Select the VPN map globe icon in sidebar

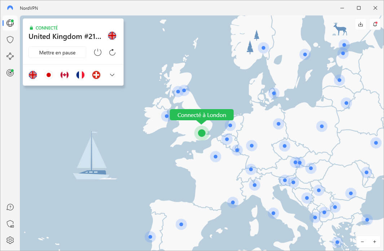coord(10,23)
